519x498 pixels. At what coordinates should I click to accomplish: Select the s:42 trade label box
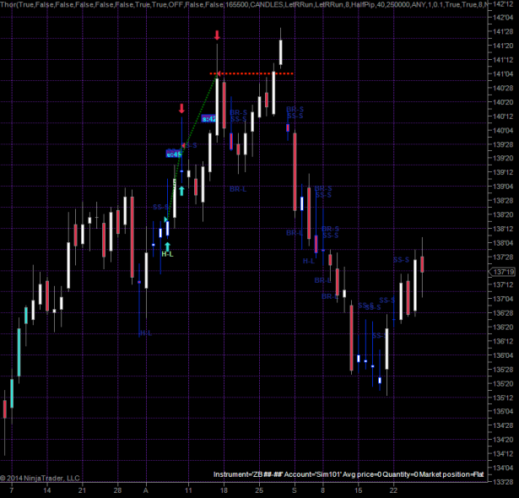[208, 119]
